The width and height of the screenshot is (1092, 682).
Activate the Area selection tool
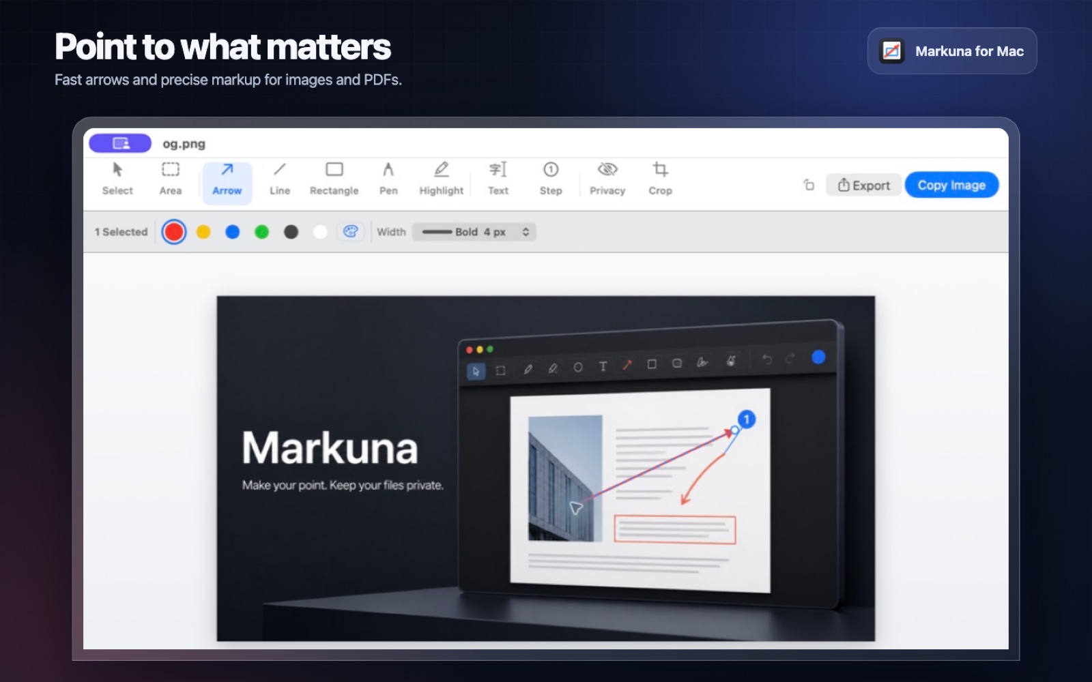[171, 179]
